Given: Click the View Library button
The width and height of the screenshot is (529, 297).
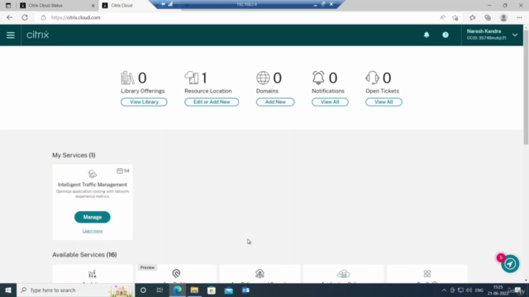Looking at the screenshot, I should point(144,102).
